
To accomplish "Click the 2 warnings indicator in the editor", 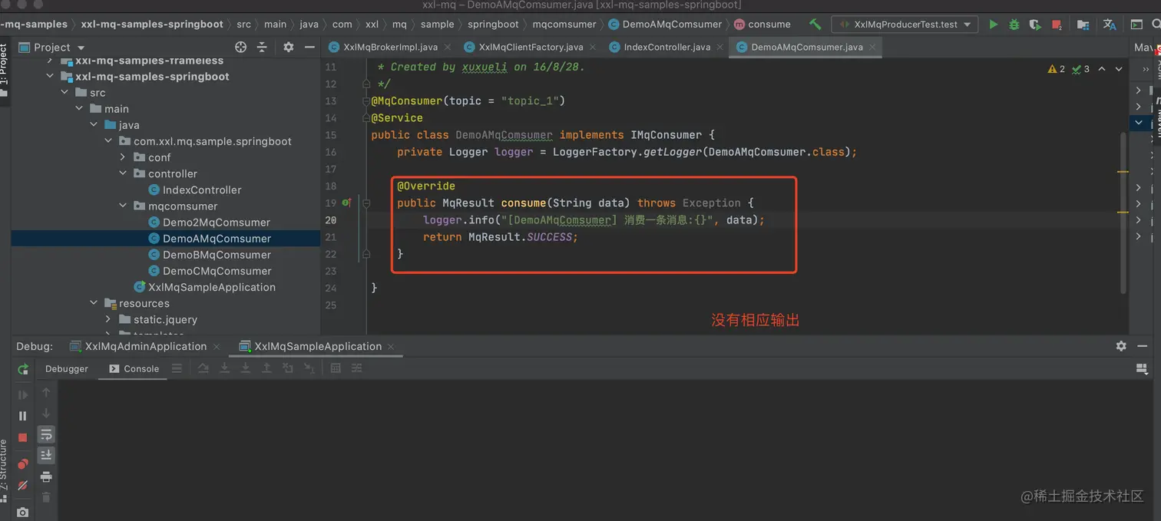I will 1057,69.
